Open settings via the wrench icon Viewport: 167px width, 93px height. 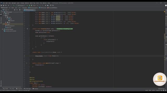click(45, 5)
